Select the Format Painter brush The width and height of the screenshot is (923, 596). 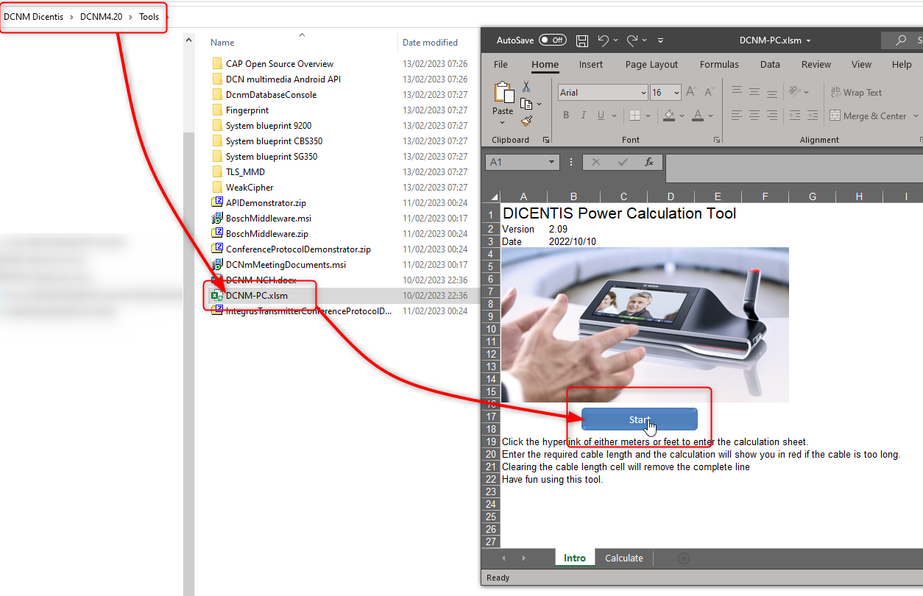pos(526,121)
